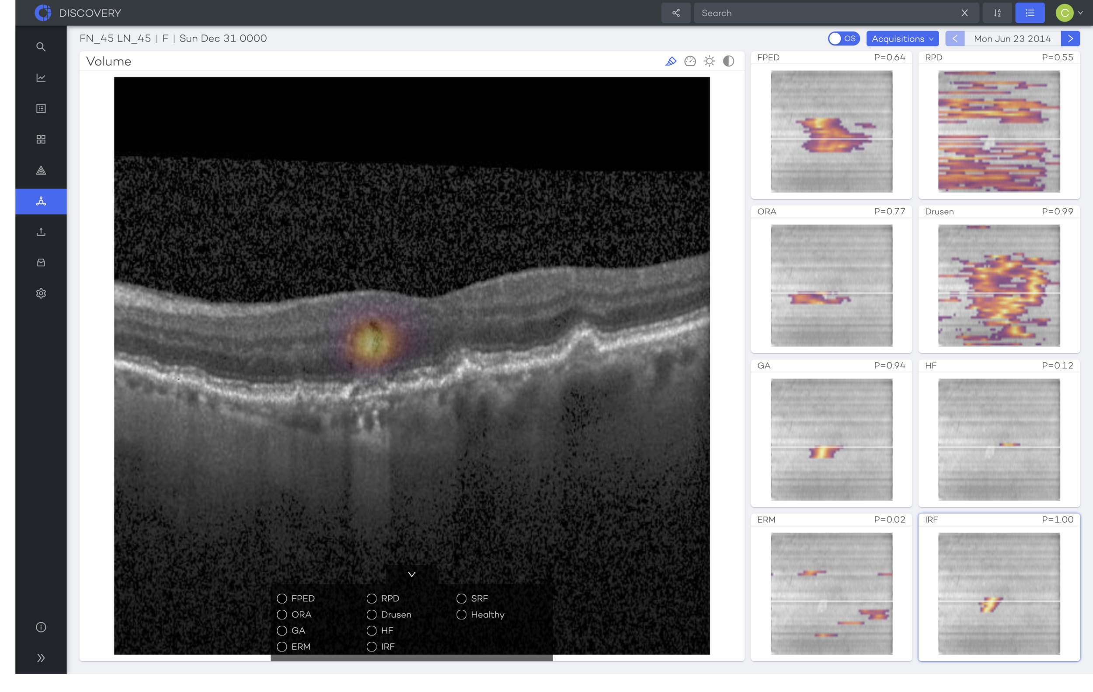The width and height of the screenshot is (1093, 692).
Task: Click the gray scrollbar below OCT image
Action: click(412, 658)
